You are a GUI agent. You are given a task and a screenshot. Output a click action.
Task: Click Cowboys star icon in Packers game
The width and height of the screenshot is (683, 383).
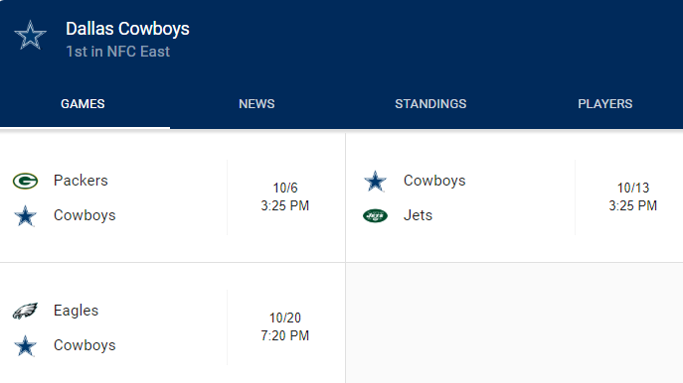pos(25,216)
